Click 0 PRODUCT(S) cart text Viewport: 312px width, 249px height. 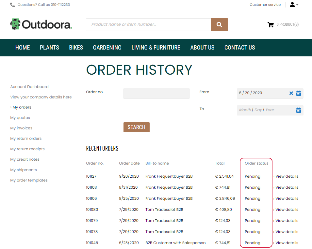click(287, 24)
